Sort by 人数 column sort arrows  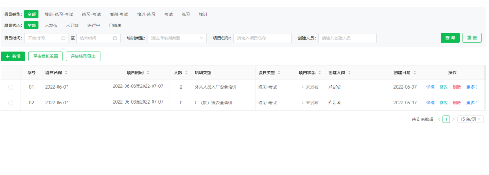click(x=186, y=72)
